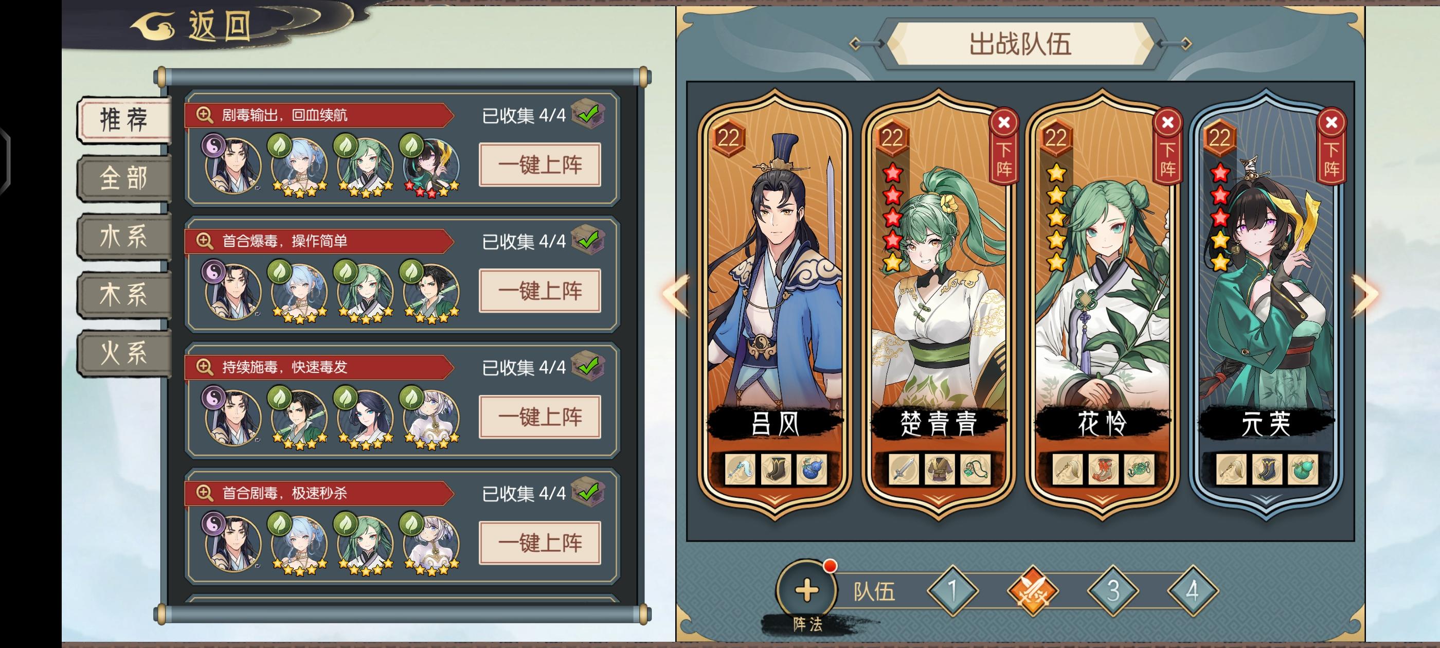Click 一键上阵 for 首合爆毒 lineup

click(540, 291)
